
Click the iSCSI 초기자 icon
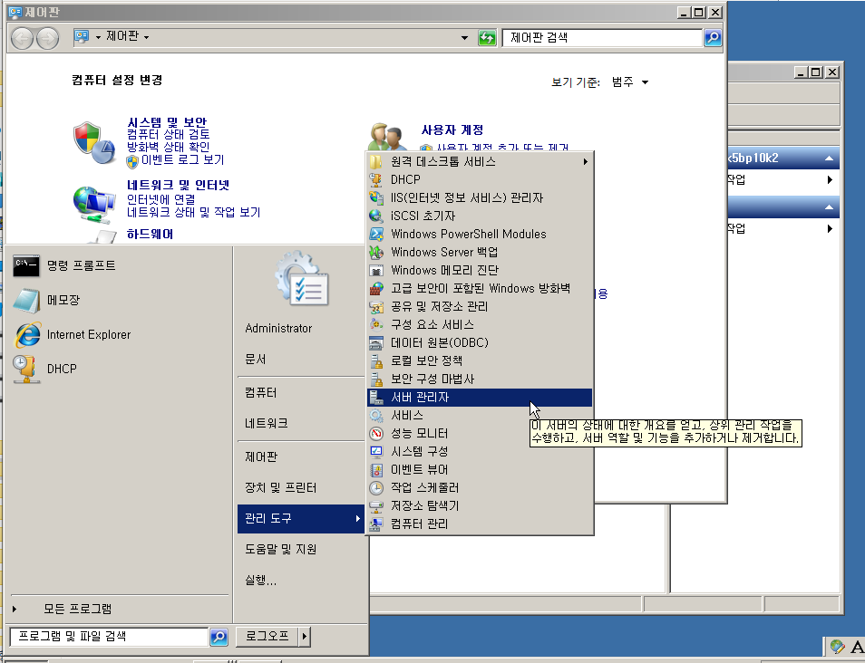tap(376, 216)
